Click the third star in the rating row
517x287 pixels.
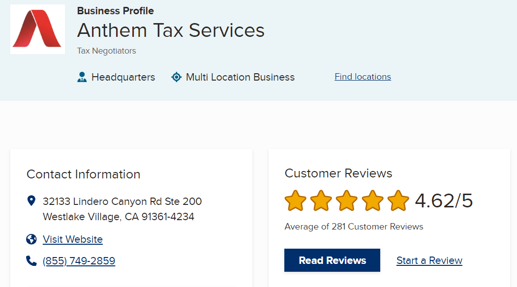coord(347,201)
